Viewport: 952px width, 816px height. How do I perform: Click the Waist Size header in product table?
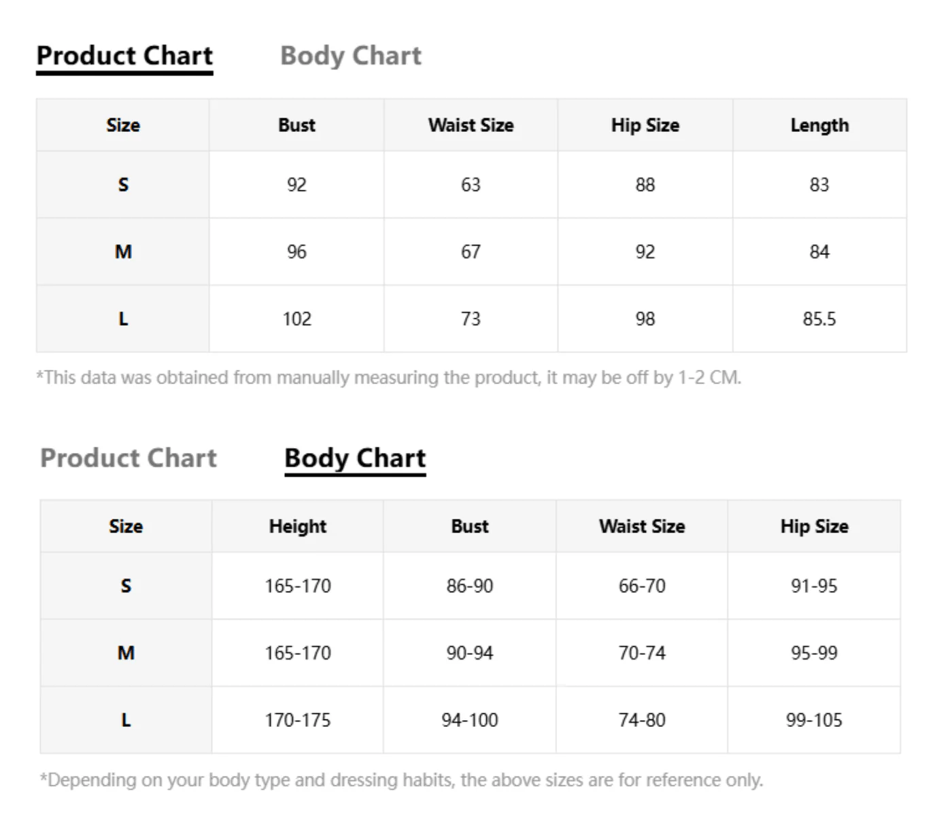(x=471, y=125)
